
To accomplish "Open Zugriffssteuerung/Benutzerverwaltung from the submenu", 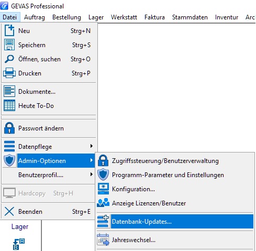I will pos(175,160).
